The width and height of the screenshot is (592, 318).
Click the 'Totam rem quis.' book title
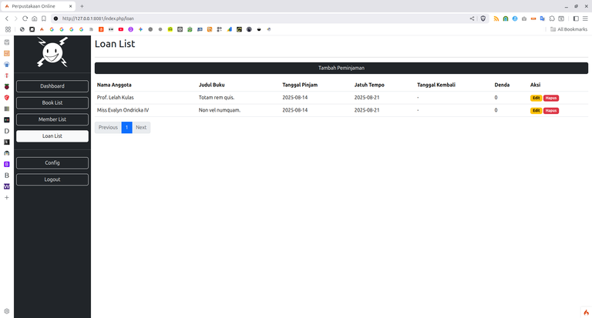point(217,97)
